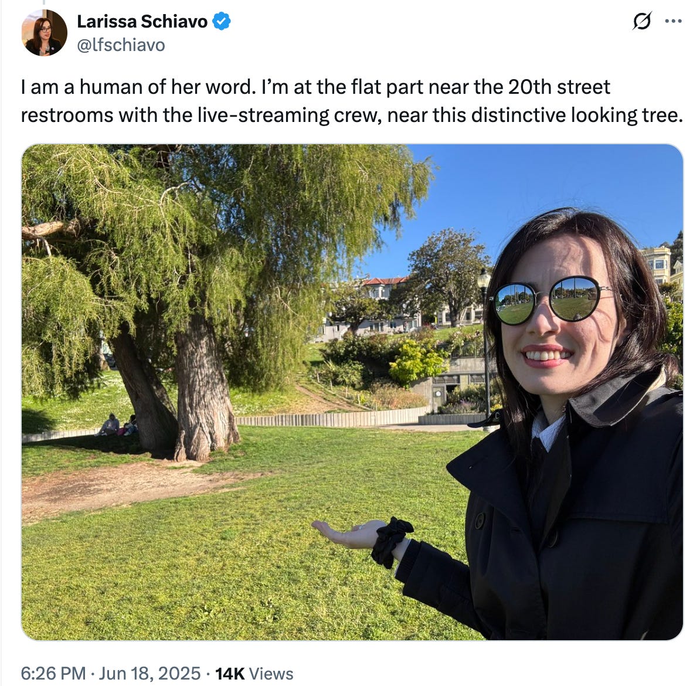Click the 6:26 PM timestamp link
This screenshot has width=700, height=686.
pos(53,673)
